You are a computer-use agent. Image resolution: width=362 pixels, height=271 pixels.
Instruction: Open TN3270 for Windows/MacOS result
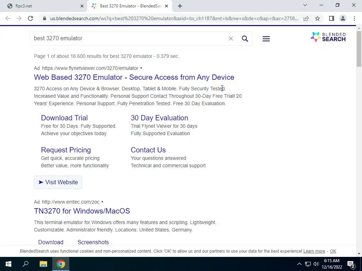[x=82, y=211]
